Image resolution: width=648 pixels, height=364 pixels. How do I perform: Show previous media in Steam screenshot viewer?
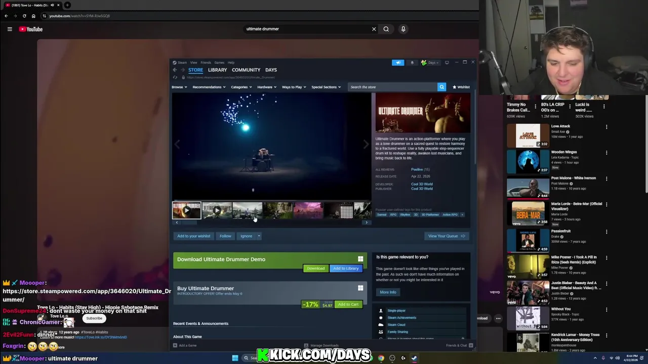[x=177, y=145]
